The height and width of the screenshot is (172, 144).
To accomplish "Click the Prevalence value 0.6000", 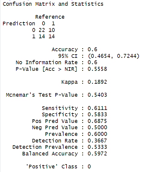I will click(x=97, y=134).
